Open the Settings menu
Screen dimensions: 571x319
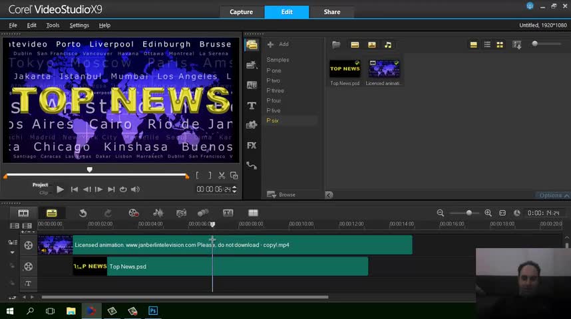[79, 25]
